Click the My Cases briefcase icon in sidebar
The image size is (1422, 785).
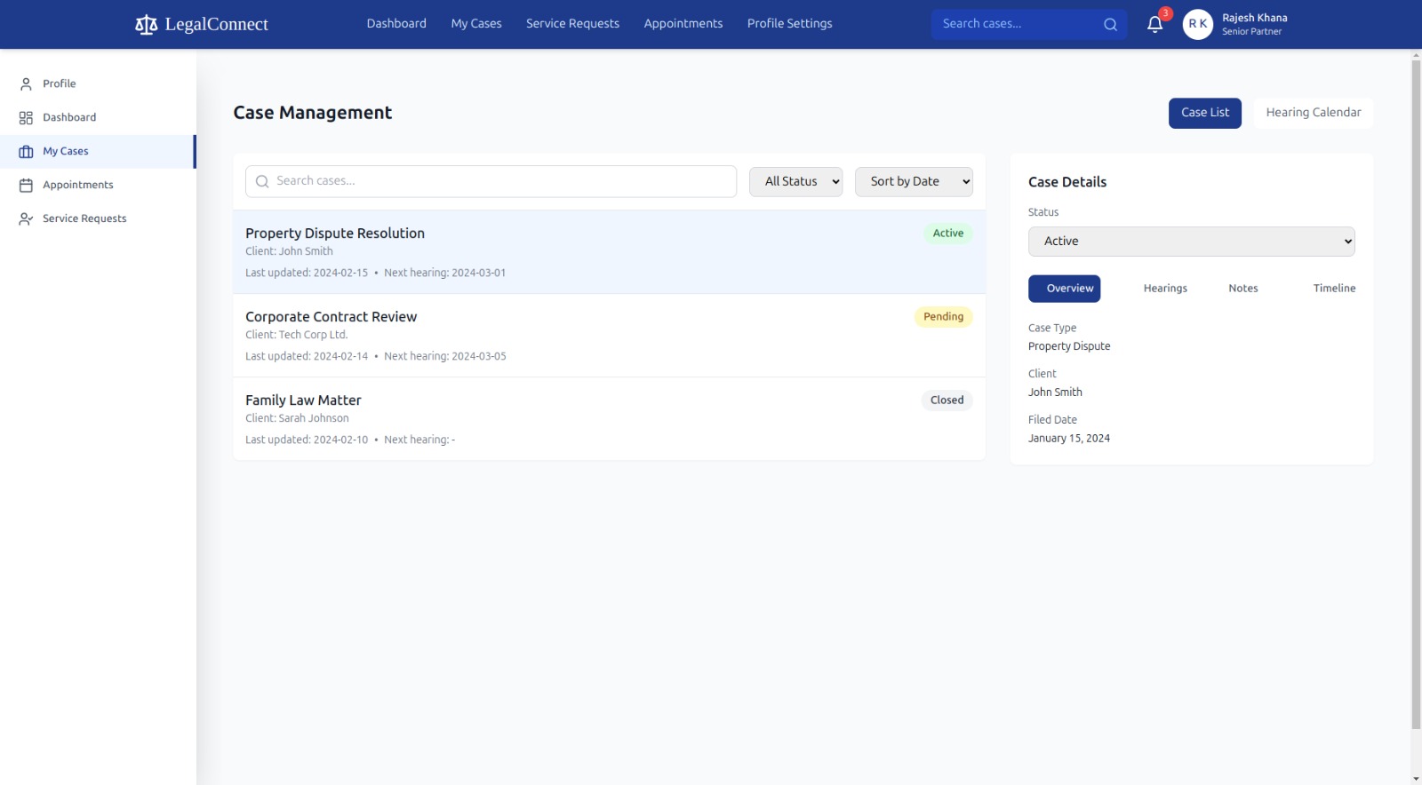[x=26, y=151]
